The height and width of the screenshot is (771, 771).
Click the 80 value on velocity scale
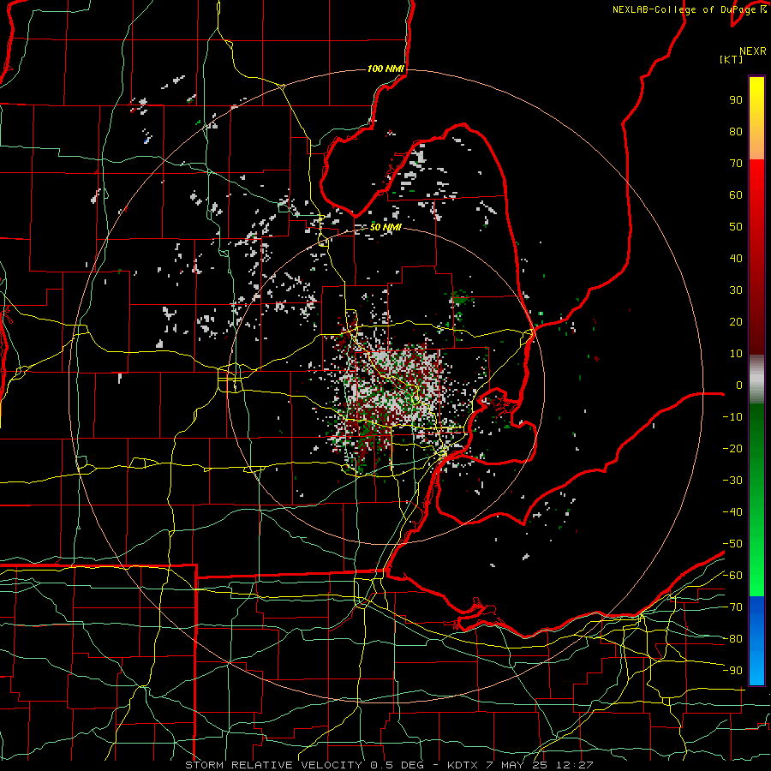tap(736, 132)
